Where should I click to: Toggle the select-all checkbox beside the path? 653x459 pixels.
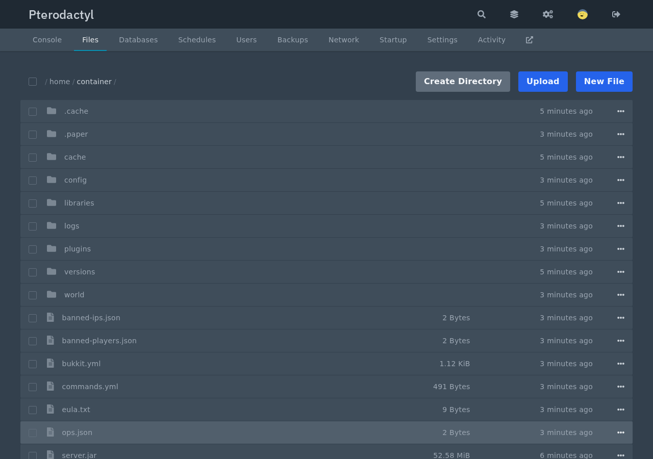tap(33, 82)
